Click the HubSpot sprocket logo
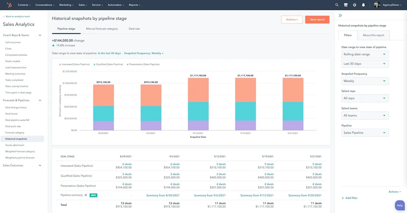Image resolution: width=407 pixels, height=213 pixels. (9, 5)
